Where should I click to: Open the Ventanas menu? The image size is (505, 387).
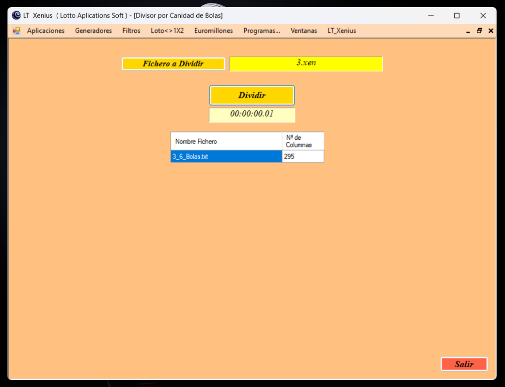point(304,31)
